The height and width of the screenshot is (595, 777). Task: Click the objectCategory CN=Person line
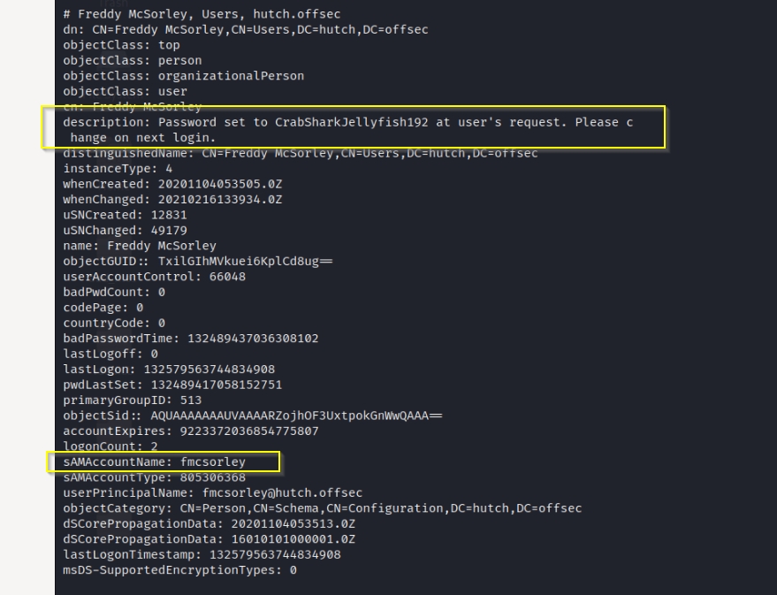(x=322, y=508)
